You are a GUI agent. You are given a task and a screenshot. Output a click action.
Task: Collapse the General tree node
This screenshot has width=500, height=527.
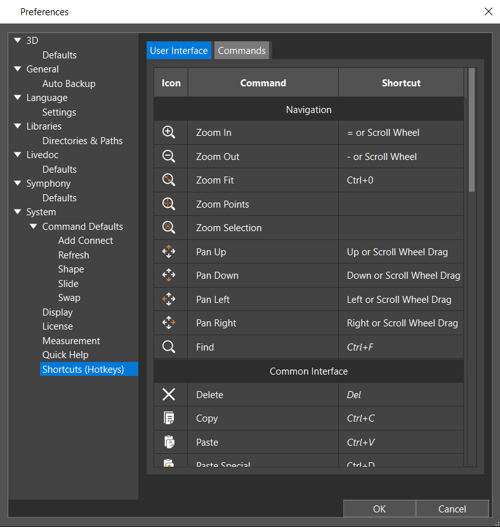(x=18, y=69)
